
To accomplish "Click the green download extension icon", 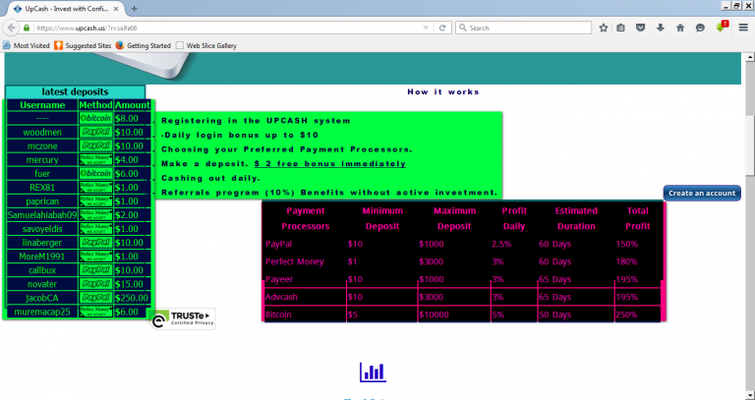I will (721, 28).
